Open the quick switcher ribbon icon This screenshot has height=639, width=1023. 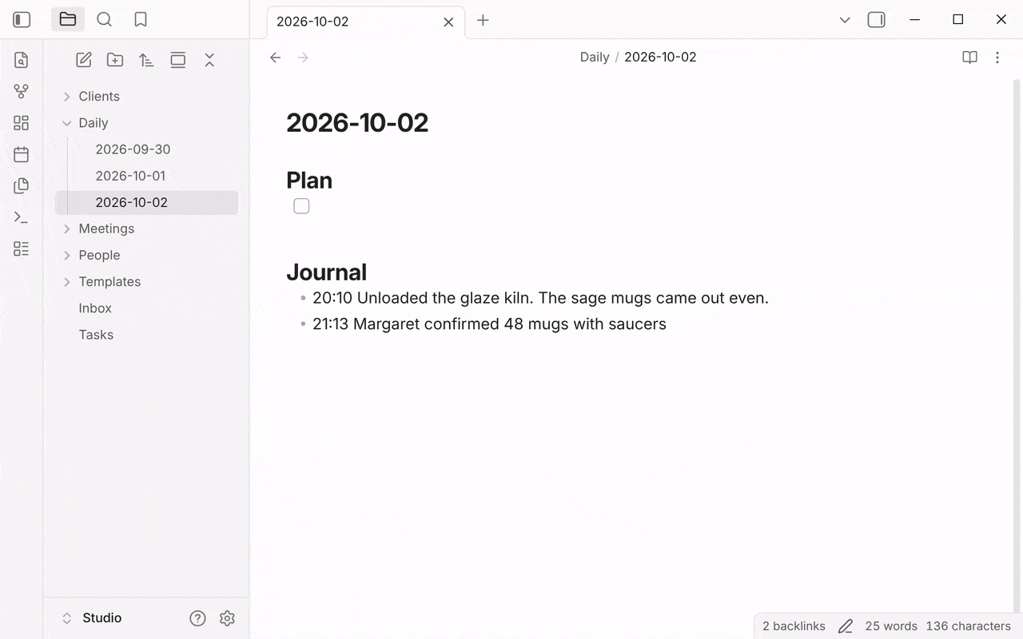tap(22, 60)
